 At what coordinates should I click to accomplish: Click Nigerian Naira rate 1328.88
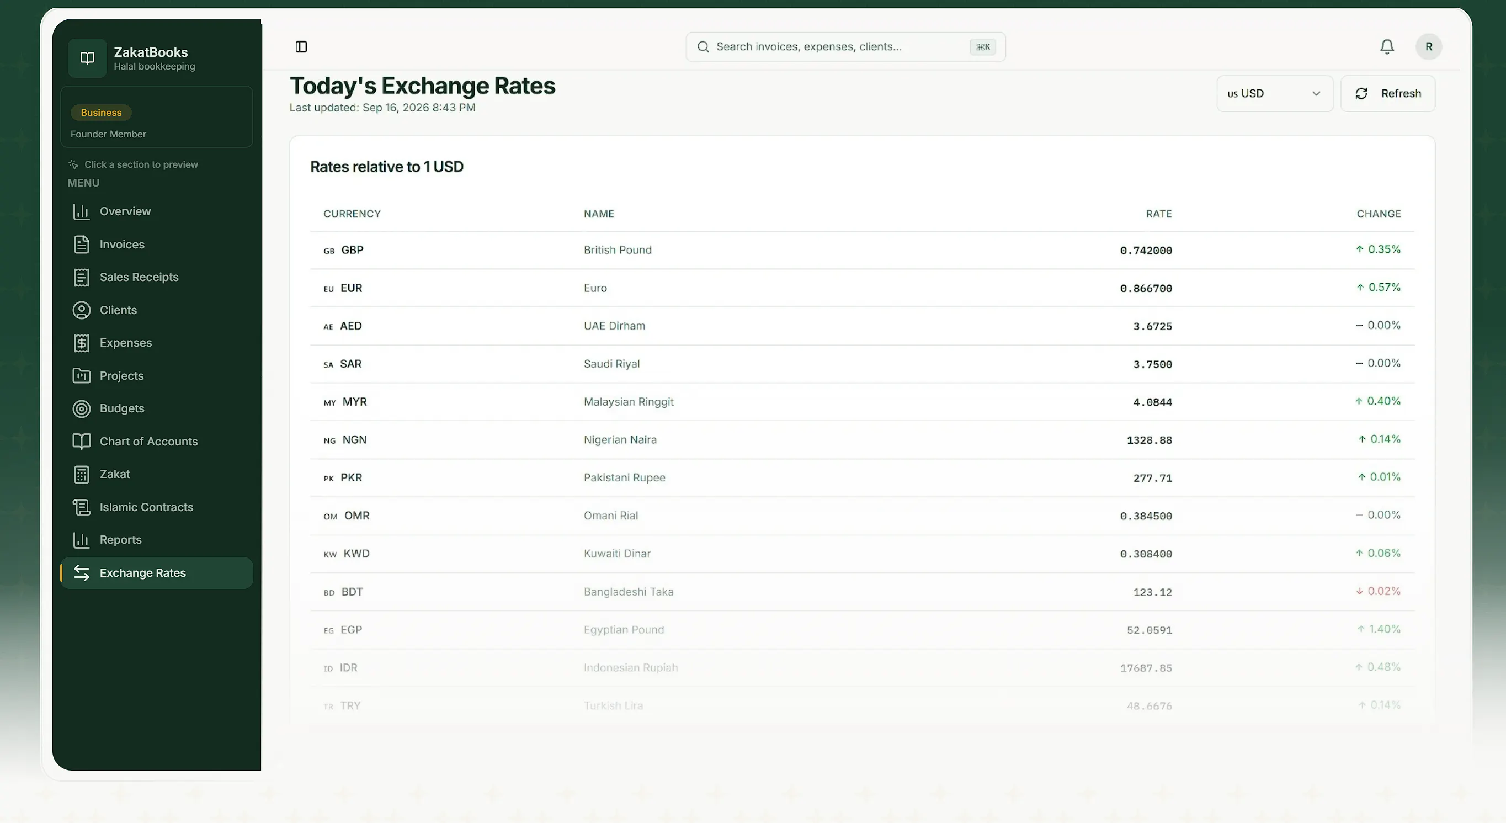coord(1150,440)
